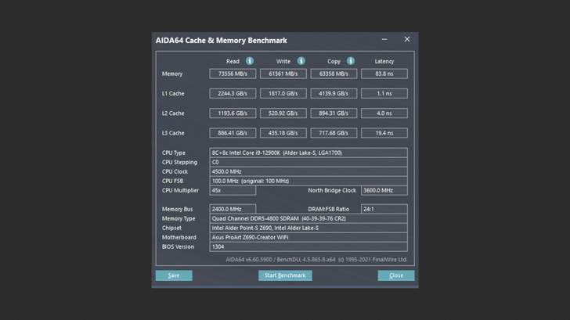Click the info icon next to Write
This screenshot has height=320, width=570.
[x=301, y=61]
